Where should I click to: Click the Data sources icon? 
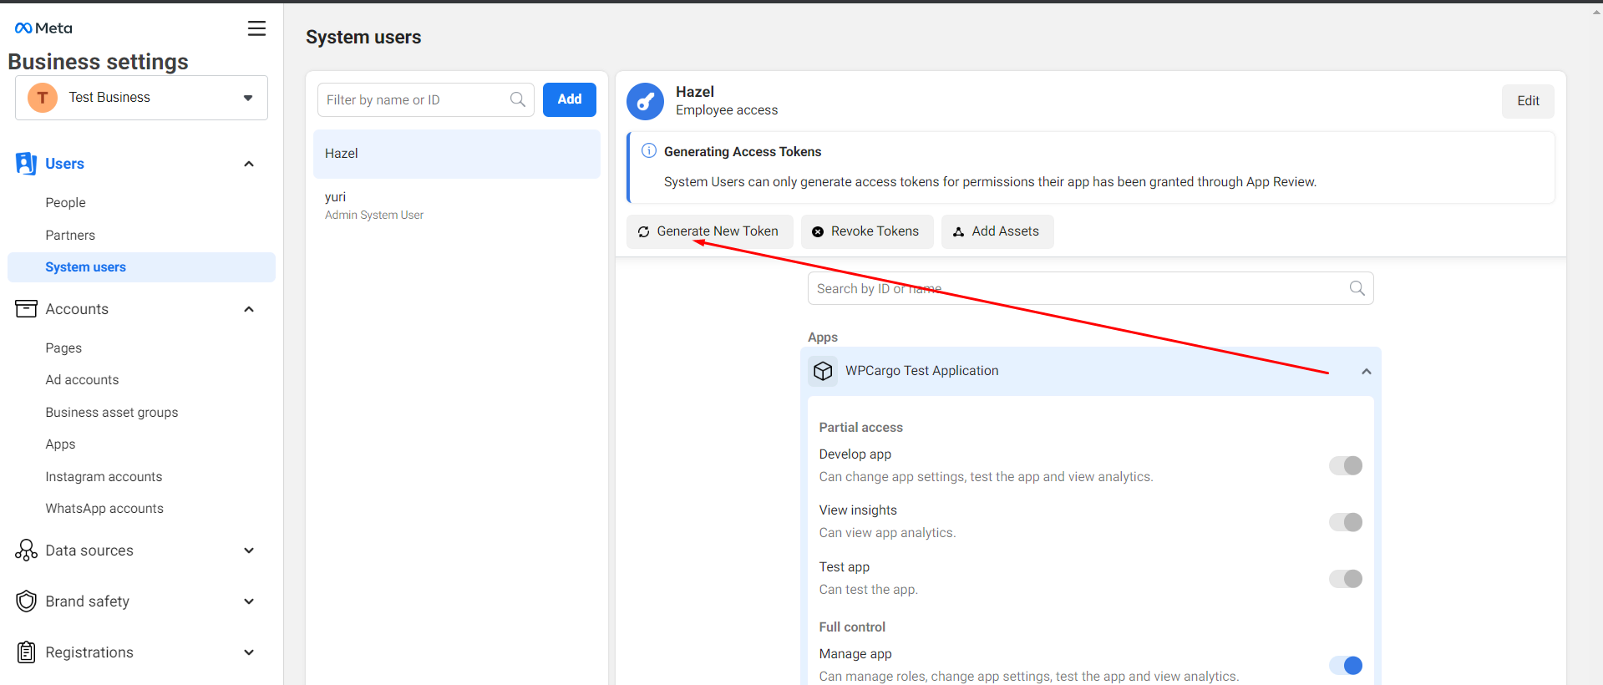[27, 551]
